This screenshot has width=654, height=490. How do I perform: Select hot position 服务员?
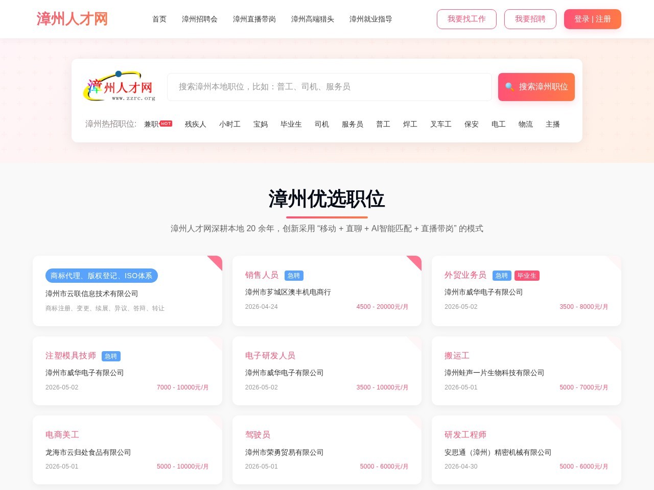(x=353, y=124)
